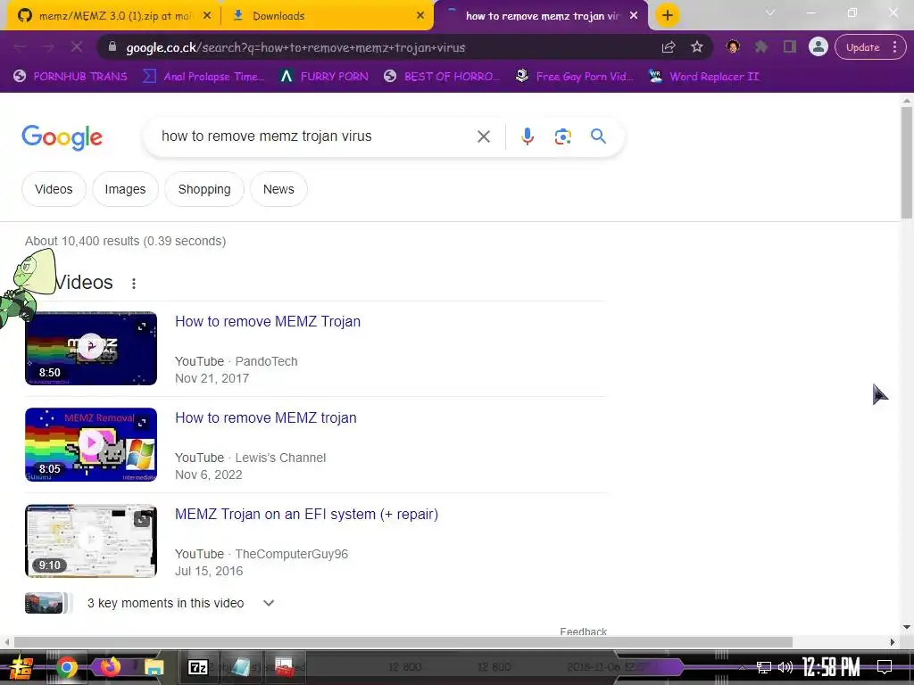Click the 'Nov 21, 2017' date text
Screen dimensions: 914x685
click(x=212, y=378)
